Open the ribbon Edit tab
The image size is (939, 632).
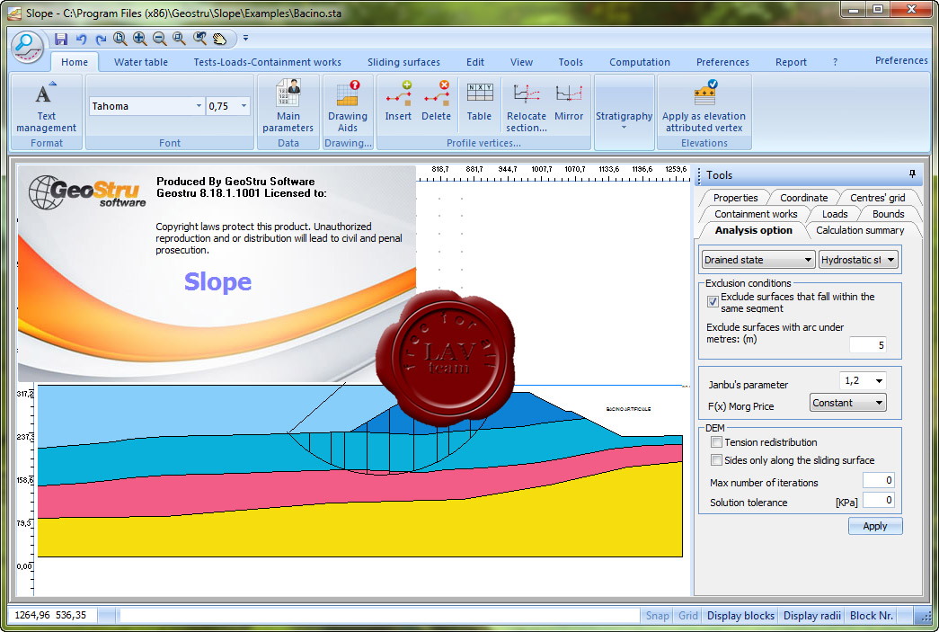point(474,62)
